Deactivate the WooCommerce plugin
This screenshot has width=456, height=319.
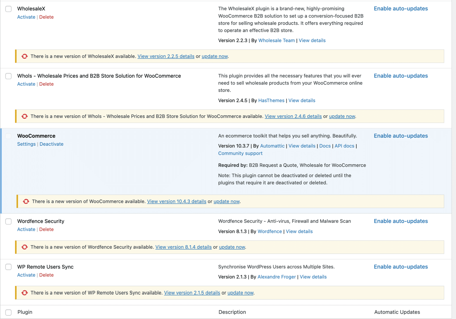(52, 144)
